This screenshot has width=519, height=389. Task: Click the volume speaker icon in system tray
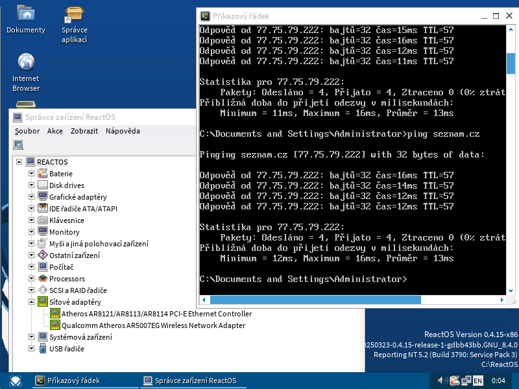[442, 381]
